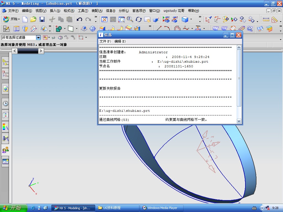Click the Windows 开始 Start button

coord(14,208)
